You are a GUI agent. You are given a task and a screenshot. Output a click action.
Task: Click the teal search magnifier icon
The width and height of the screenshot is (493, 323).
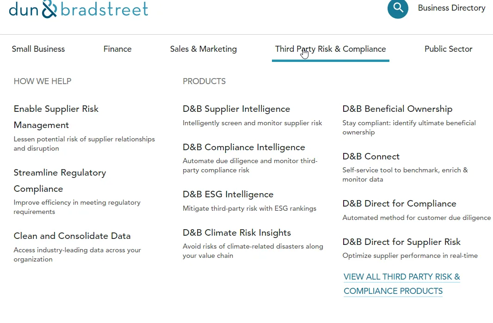coord(398,8)
